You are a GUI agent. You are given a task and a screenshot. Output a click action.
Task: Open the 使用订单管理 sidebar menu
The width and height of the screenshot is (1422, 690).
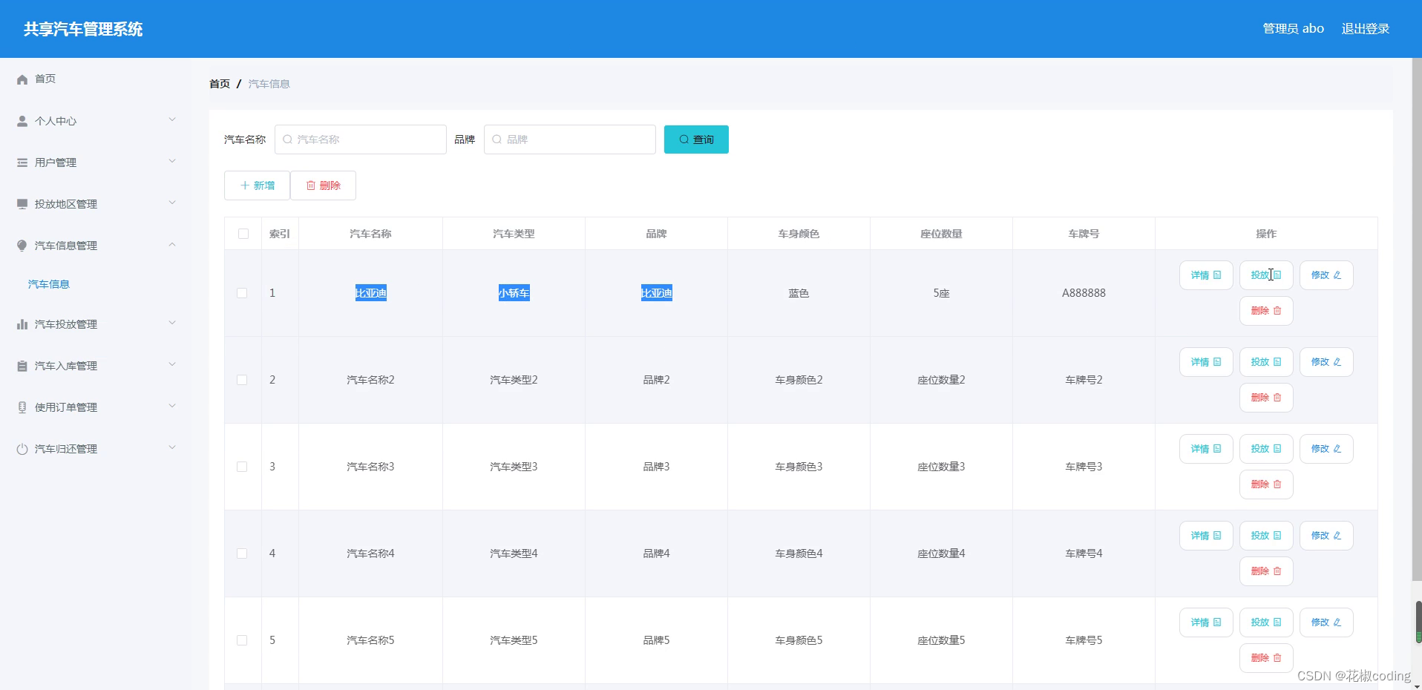tap(96, 407)
